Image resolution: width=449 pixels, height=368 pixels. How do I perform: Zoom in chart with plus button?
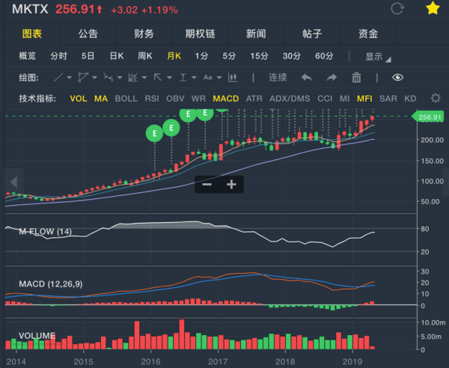click(231, 184)
